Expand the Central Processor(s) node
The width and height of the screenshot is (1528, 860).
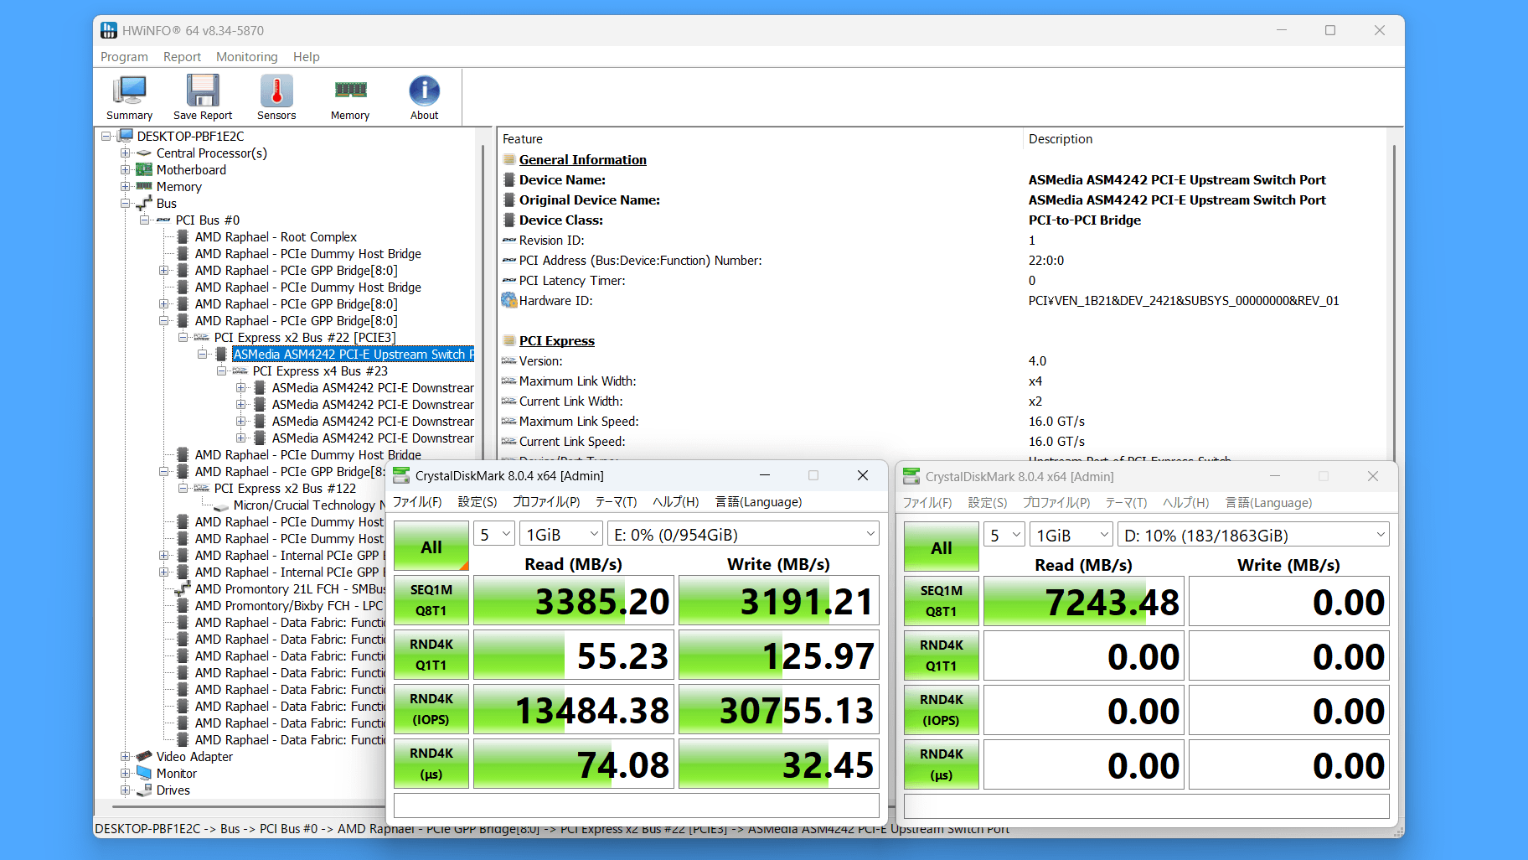125,153
